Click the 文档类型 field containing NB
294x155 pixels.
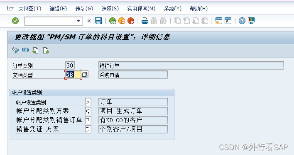(x=73, y=75)
